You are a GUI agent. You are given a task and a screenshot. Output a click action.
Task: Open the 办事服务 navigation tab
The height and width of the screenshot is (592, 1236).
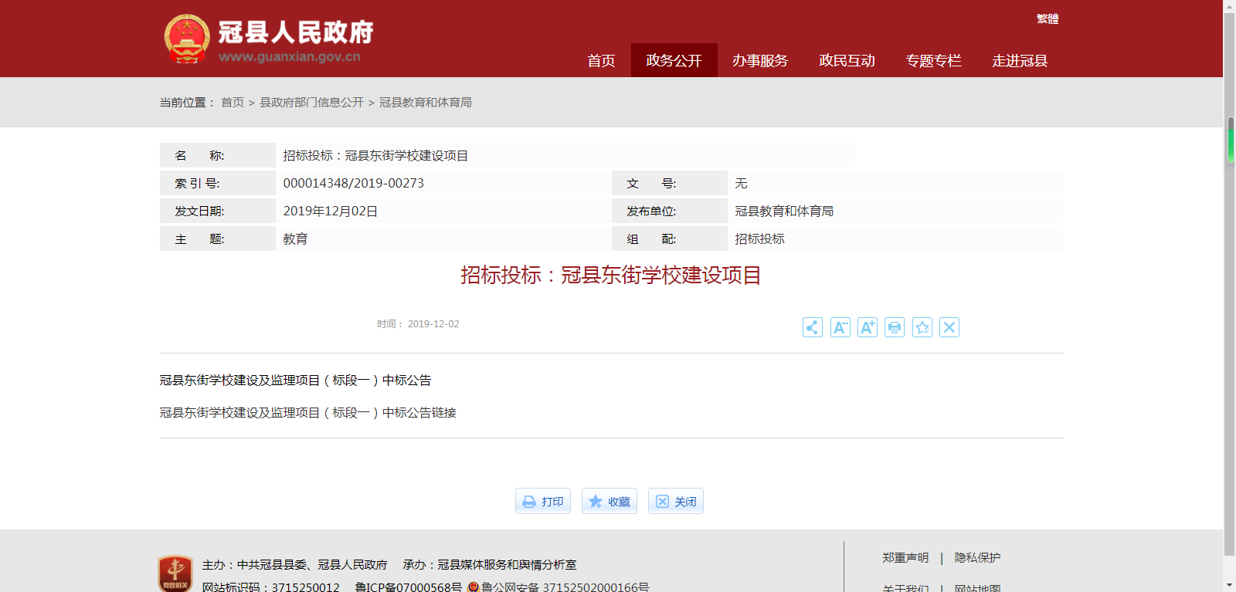tap(760, 60)
